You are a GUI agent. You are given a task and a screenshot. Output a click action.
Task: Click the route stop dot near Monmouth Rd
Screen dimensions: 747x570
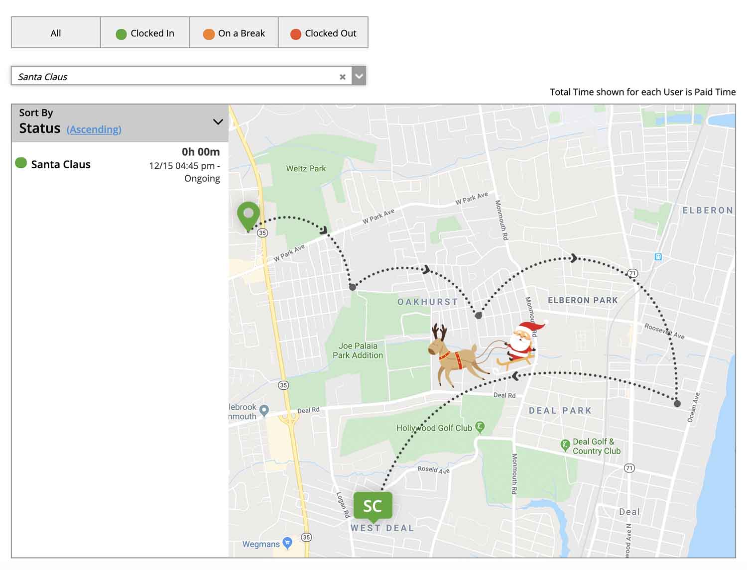click(479, 315)
